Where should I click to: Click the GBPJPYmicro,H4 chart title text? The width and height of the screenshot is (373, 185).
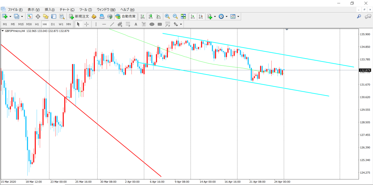[x=15, y=31]
